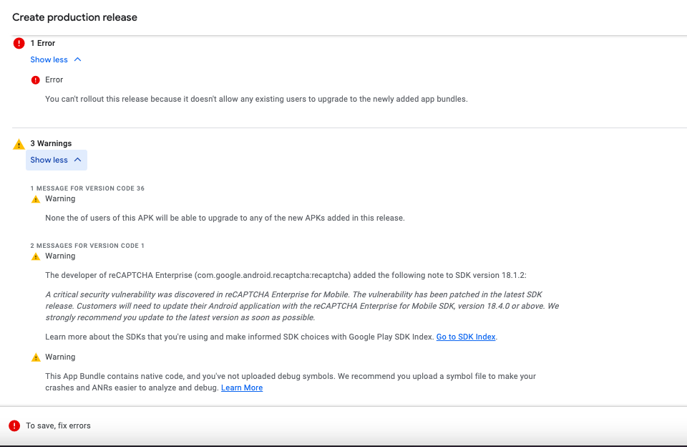This screenshot has height=447, width=687.
Task: Click the red error icon beside 1 Error
Action: pos(19,43)
